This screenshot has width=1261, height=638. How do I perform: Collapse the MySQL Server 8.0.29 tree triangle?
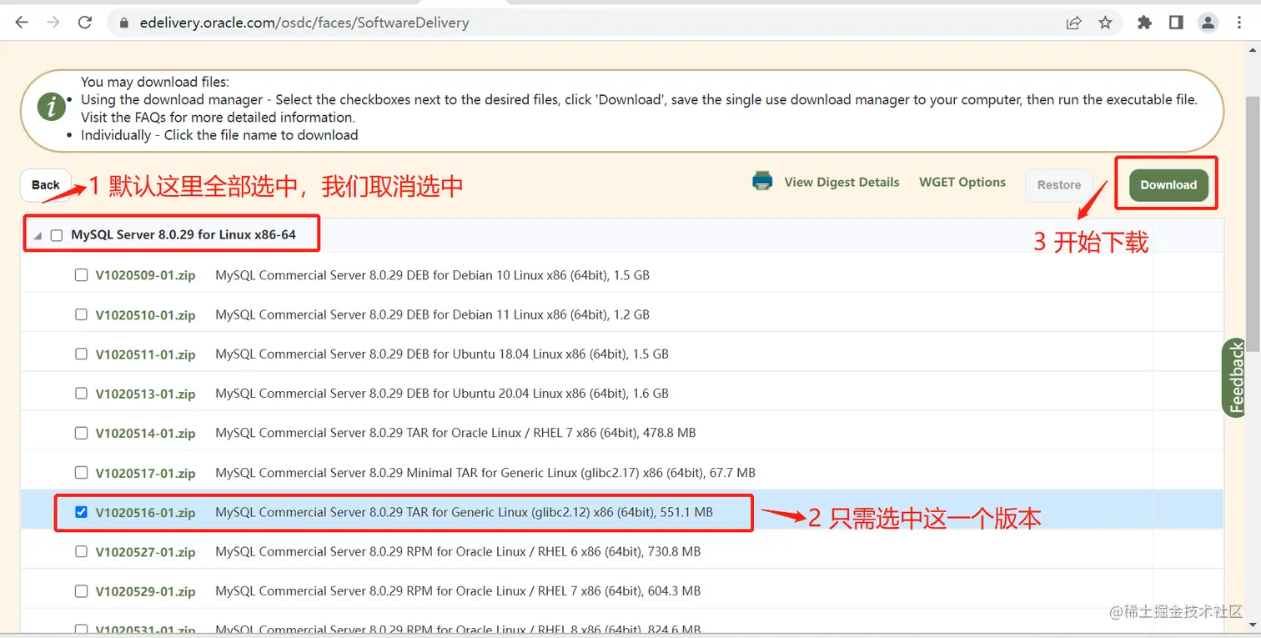click(37, 237)
